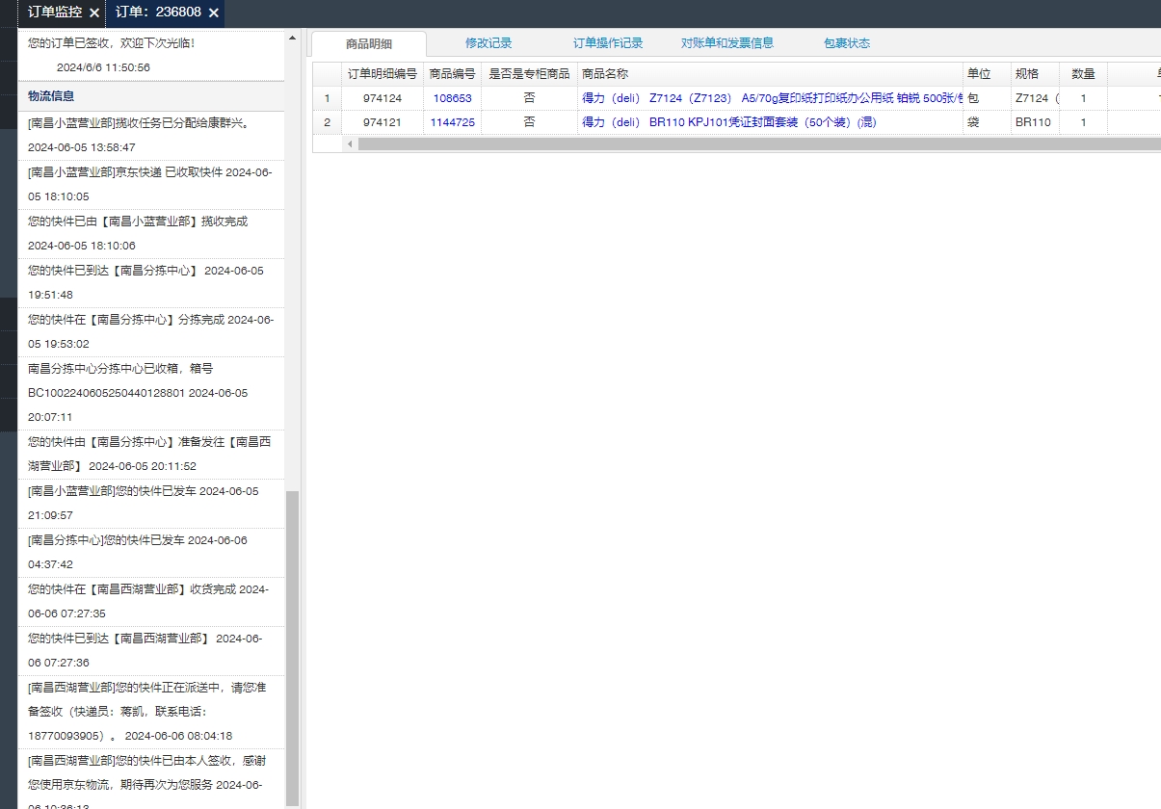
Task: Select row number 1 in product table
Action: (328, 98)
